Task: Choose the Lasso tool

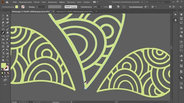Action: 7,19
